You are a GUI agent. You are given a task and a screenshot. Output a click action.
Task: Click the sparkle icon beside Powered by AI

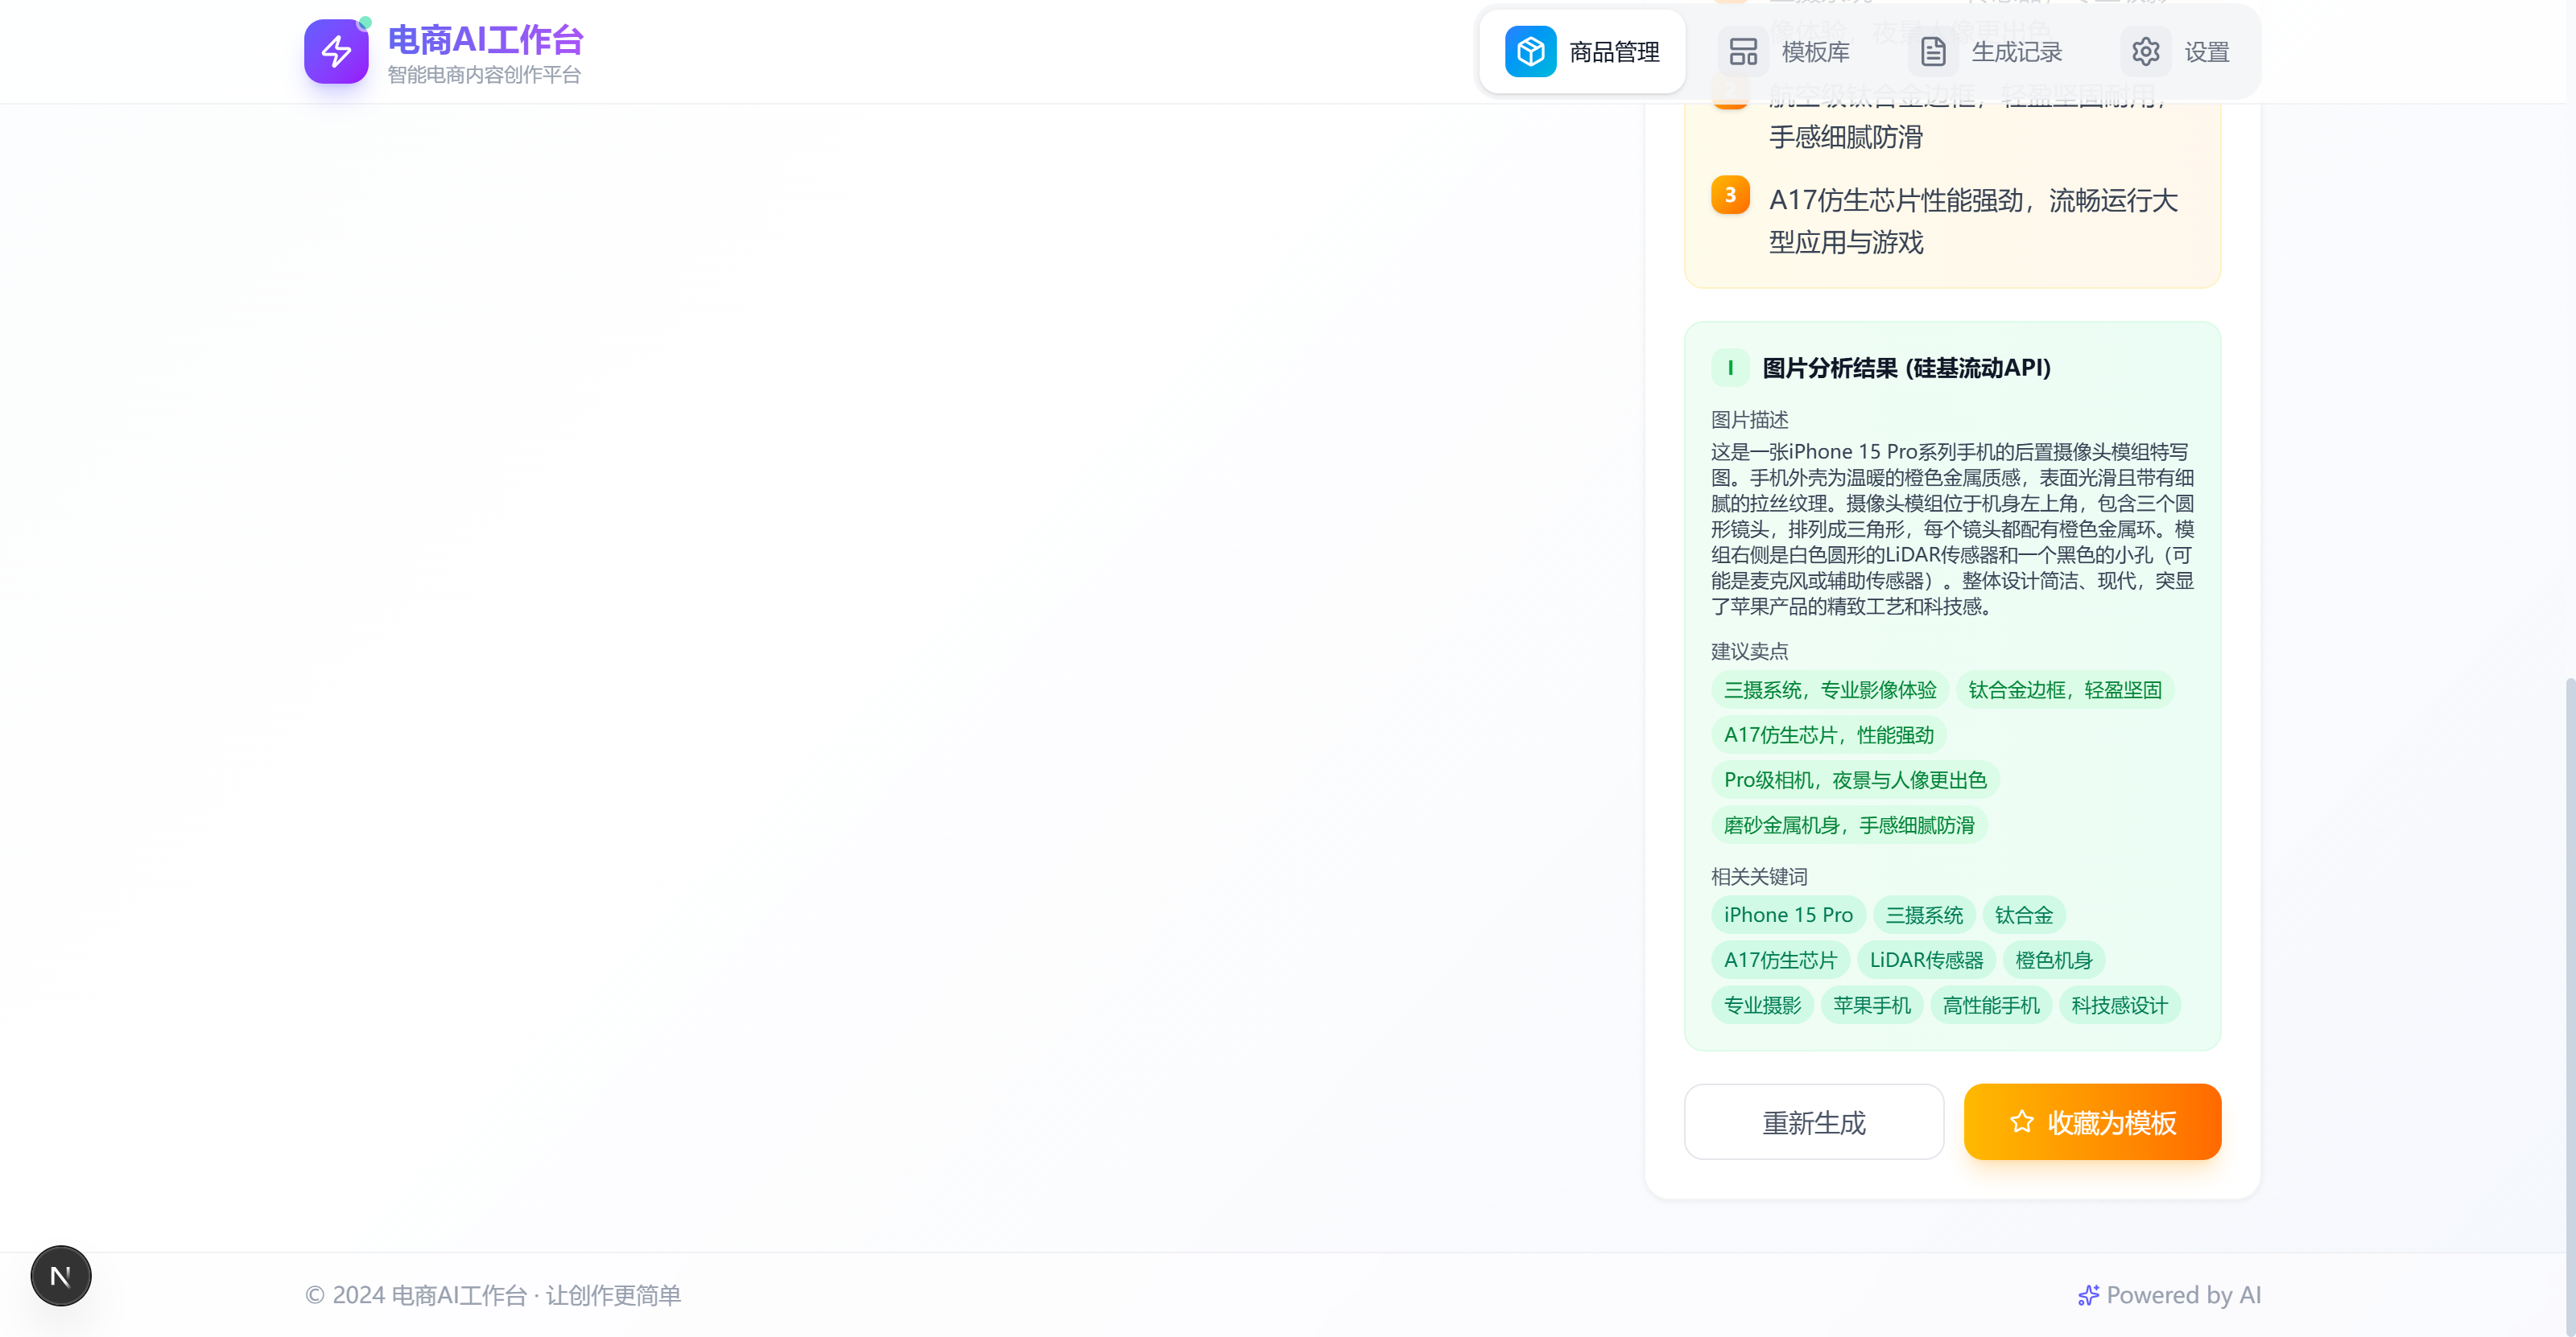tap(2088, 1295)
